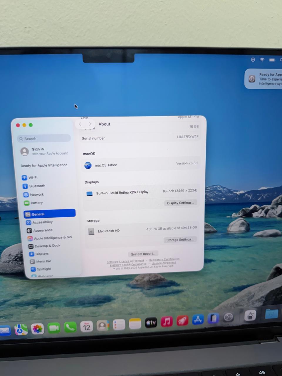Open Apple TV from the Dock

[151, 323]
